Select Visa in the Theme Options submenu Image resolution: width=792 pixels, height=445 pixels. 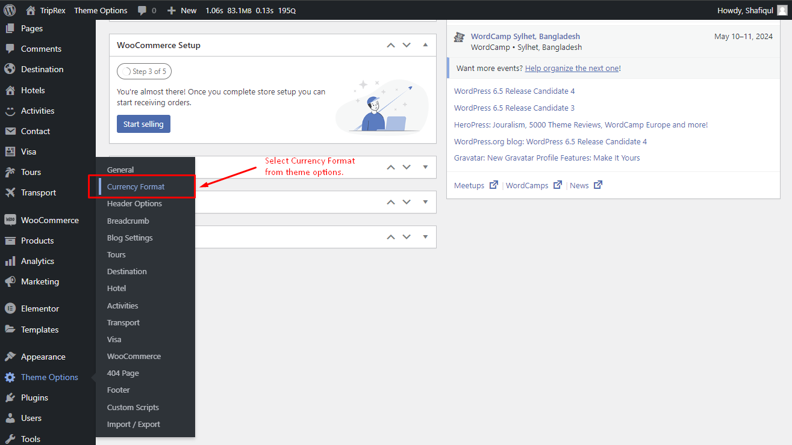[114, 339]
